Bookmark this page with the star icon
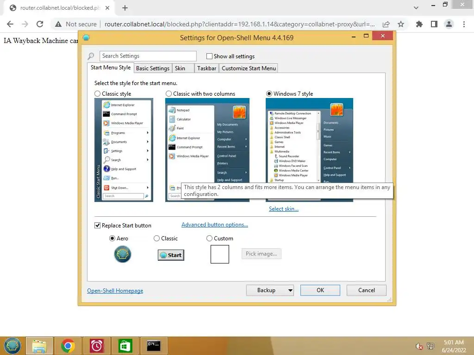This screenshot has width=474, height=355. (x=401, y=24)
